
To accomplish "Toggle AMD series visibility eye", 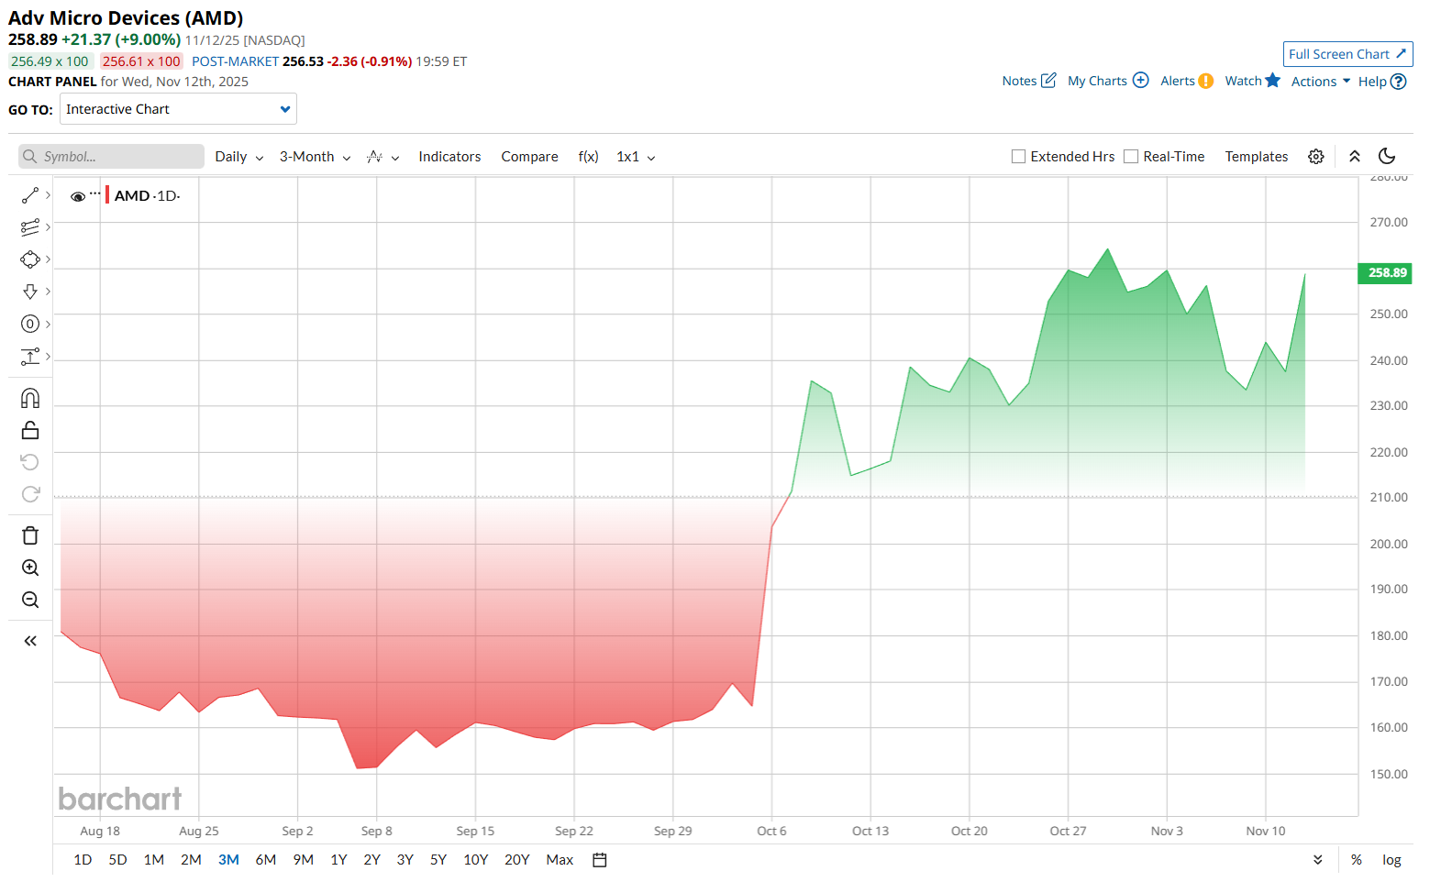I will click(x=78, y=196).
